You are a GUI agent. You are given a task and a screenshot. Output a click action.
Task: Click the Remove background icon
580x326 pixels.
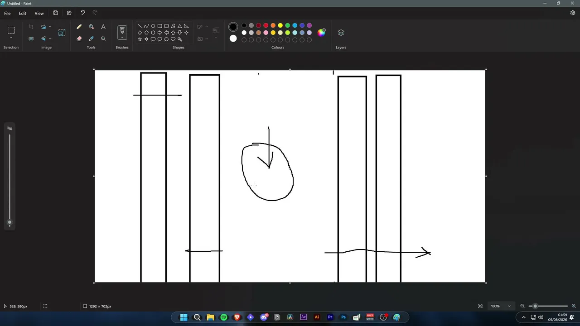pos(31,38)
